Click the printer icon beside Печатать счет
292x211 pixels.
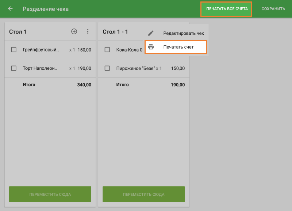(x=151, y=47)
